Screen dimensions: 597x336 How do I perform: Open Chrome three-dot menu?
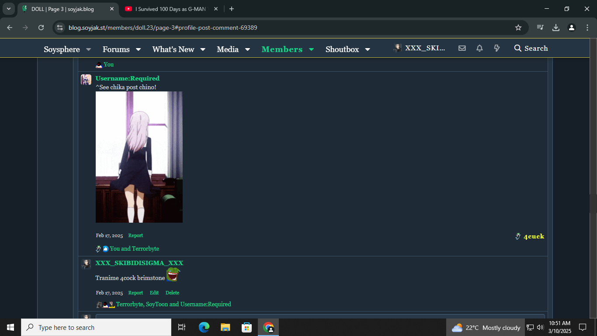pos(587,28)
